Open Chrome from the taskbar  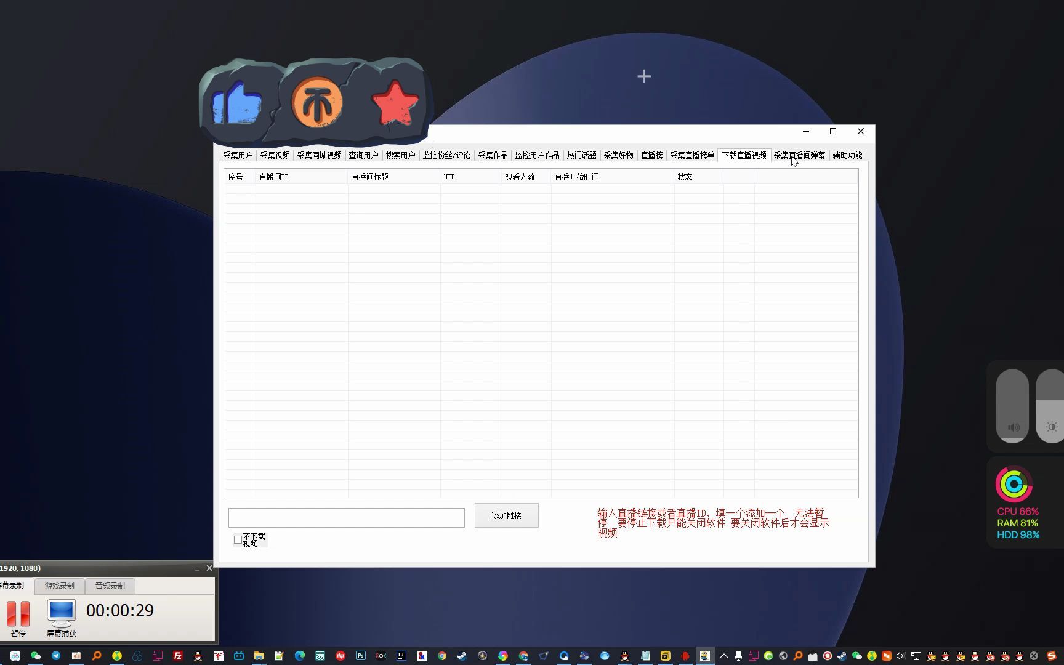coord(442,656)
